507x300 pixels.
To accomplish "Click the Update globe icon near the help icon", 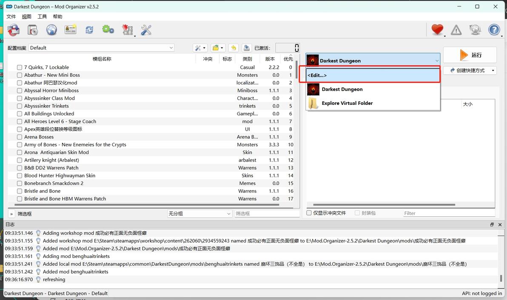I will pyautogui.click(x=475, y=30).
